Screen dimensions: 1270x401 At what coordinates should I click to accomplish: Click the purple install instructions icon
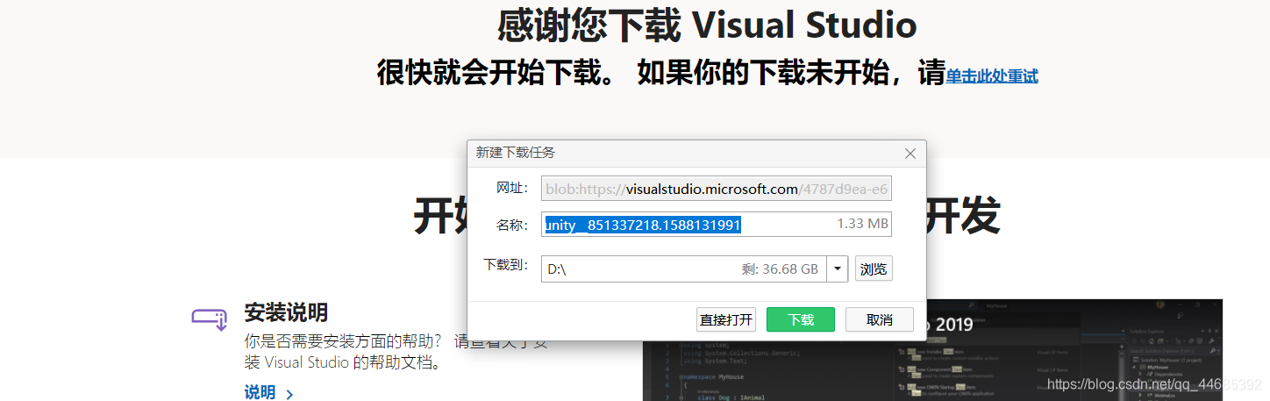(x=210, y=318)
